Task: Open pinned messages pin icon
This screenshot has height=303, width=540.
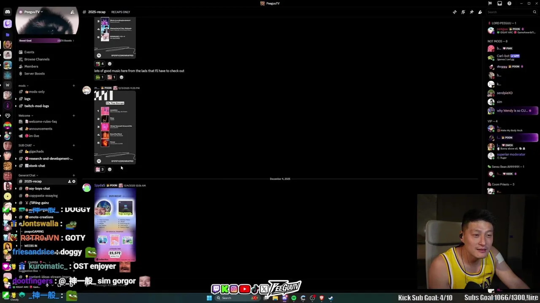Action: pyautogui.click(x=471, y=12)
